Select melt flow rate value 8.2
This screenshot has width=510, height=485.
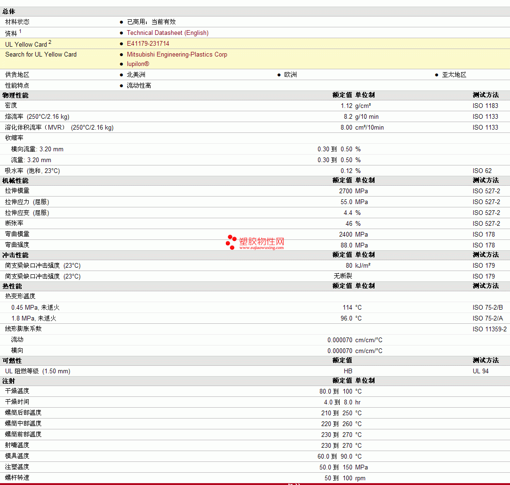tap(348, 117)
